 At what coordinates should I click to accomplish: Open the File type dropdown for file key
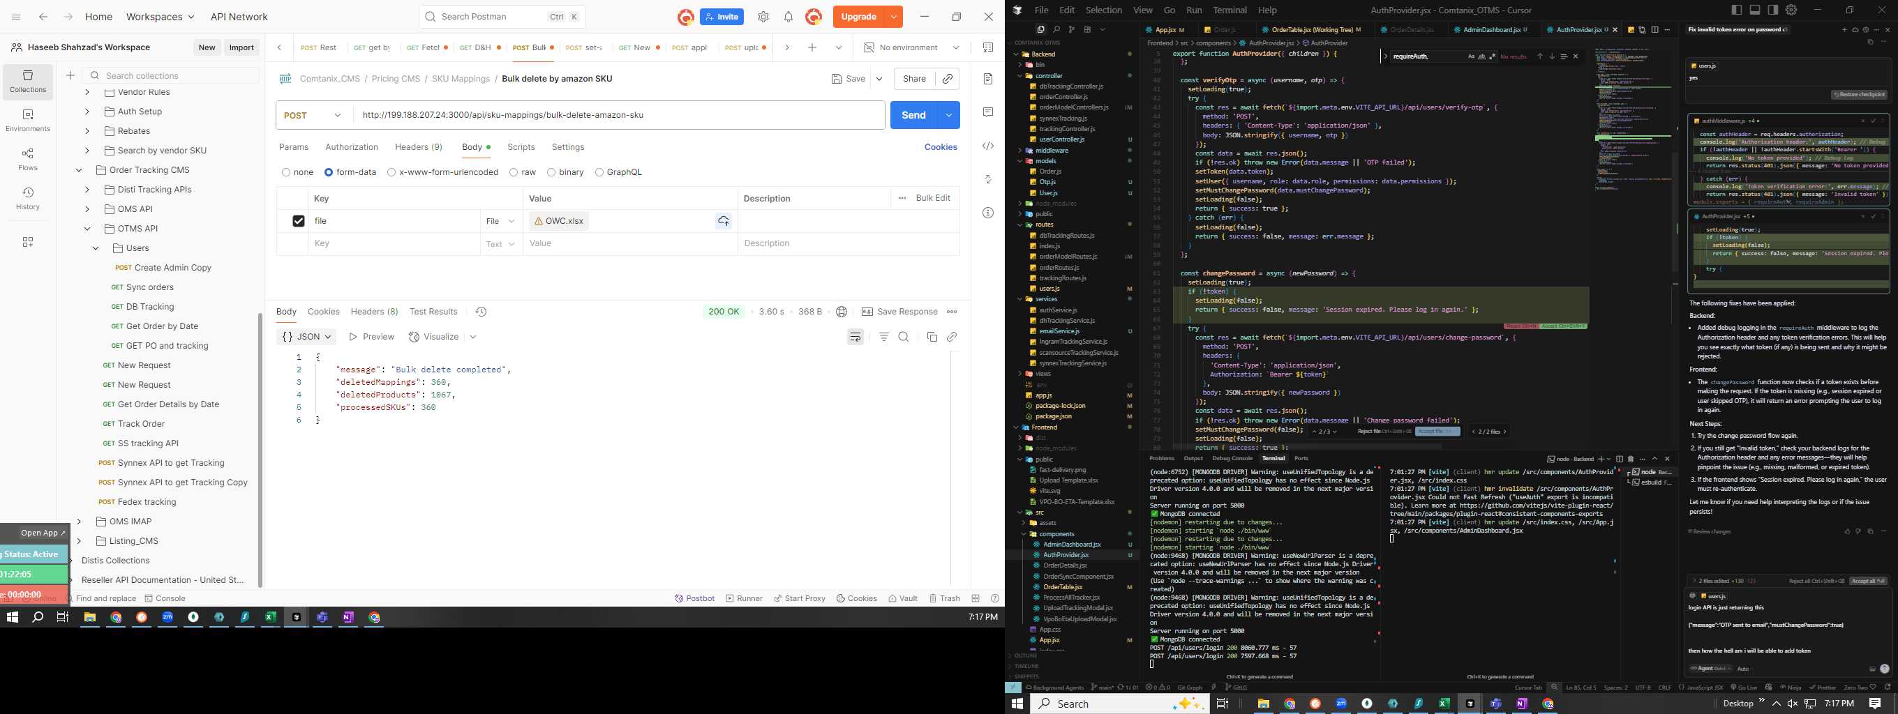coord(500,221)
